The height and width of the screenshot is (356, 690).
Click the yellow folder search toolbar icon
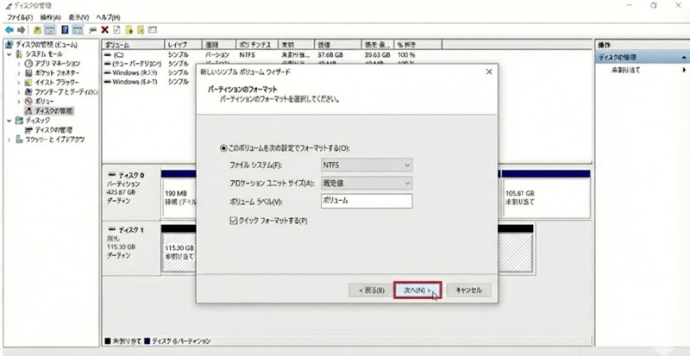141,30
